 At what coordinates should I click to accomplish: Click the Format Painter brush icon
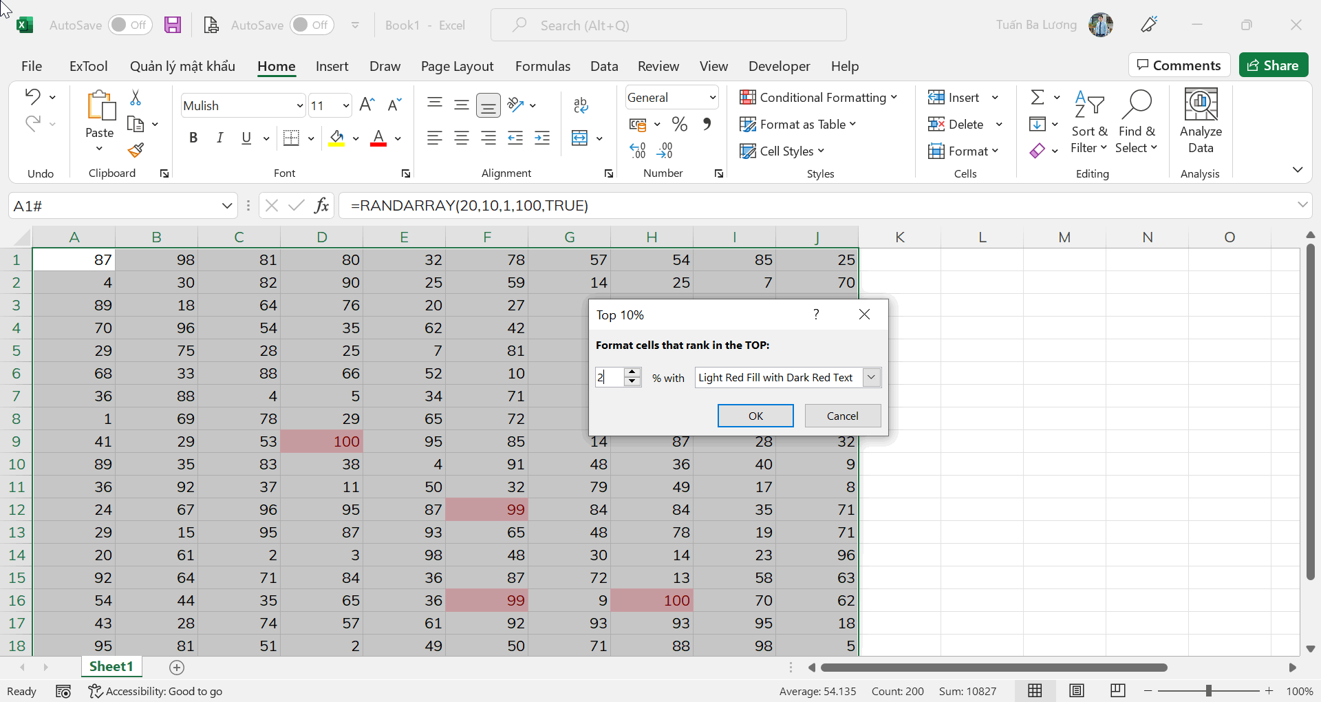[136, 150]
